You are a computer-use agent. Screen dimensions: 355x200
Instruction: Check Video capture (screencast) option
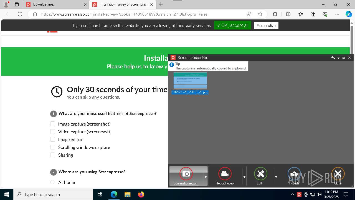click(53, 132)
